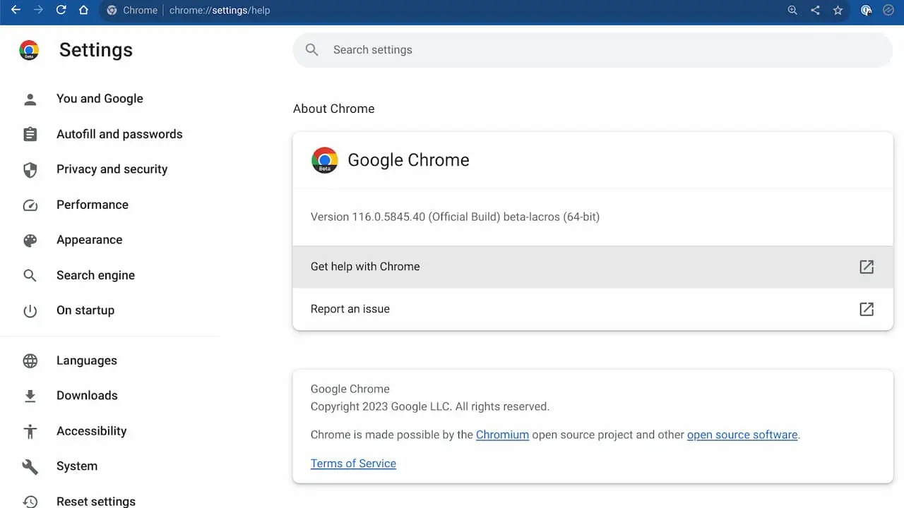This screenshot has width=904, height=508.
Task: Select the On startup power icon
Action: (30, 310)
